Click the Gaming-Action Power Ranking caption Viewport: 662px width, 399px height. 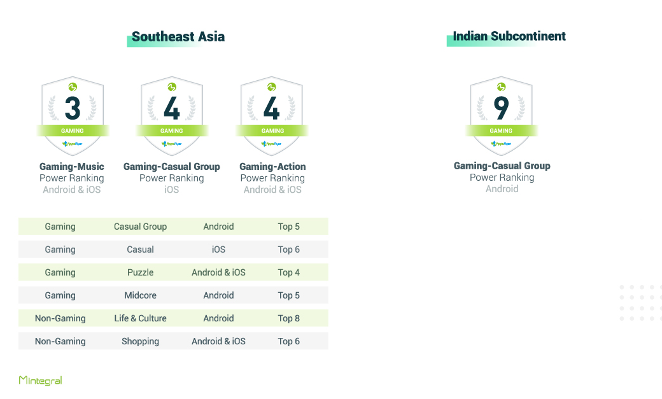coord(272,178)
